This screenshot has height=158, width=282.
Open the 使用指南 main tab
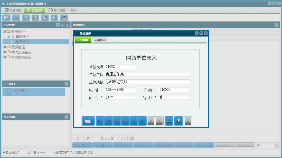pos(57,10)
